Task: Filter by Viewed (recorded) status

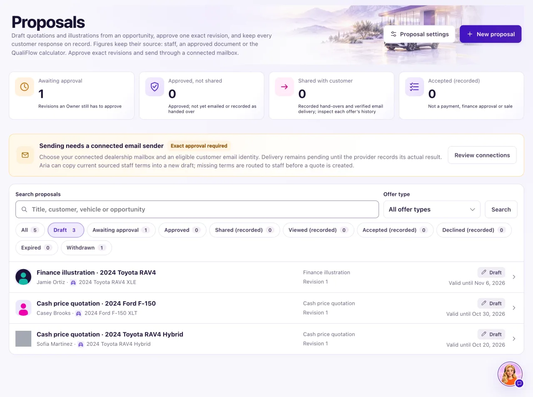Action: coord(318,230)
